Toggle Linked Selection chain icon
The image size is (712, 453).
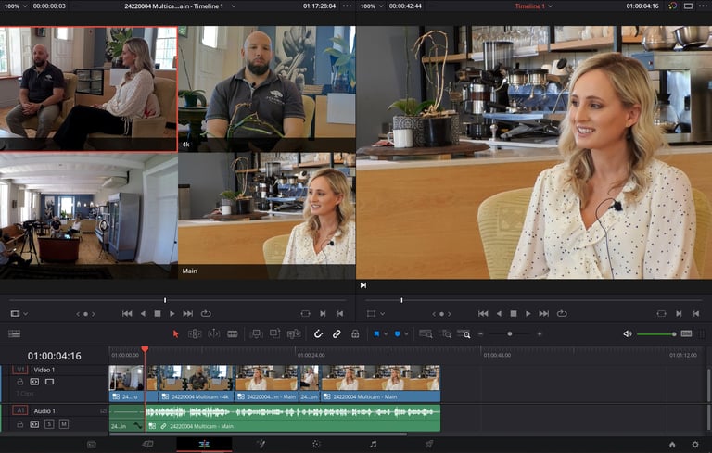click(337, 334)
